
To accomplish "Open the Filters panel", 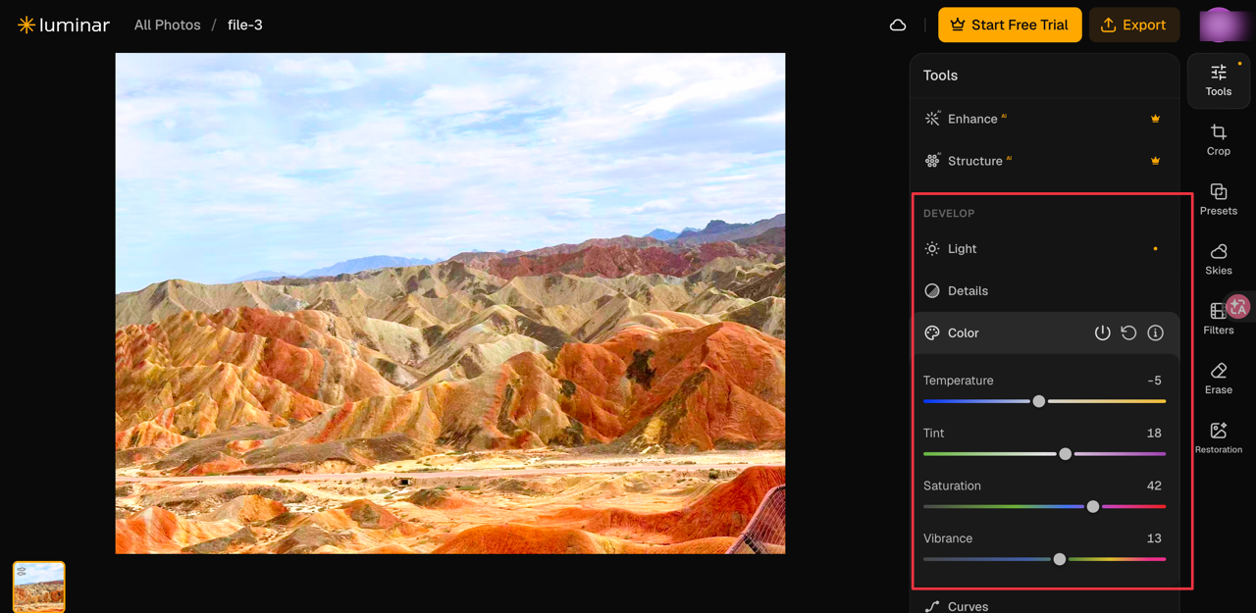I will pos(1219,320).
